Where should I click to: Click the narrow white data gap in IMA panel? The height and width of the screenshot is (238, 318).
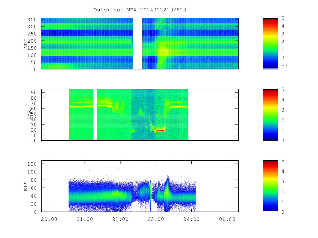click(x=95, y=115)
